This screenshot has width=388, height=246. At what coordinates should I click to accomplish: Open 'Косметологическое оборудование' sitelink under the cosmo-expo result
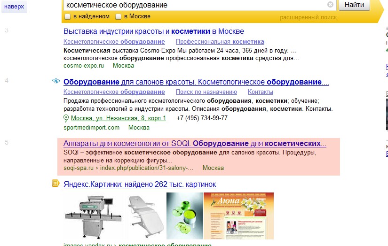pos(114,41)
